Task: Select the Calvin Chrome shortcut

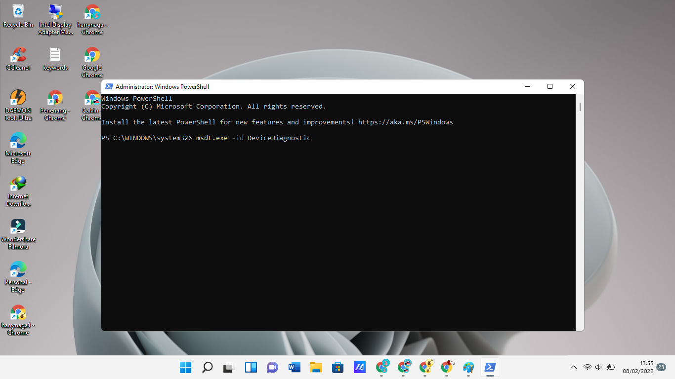Action: point(91,106)
